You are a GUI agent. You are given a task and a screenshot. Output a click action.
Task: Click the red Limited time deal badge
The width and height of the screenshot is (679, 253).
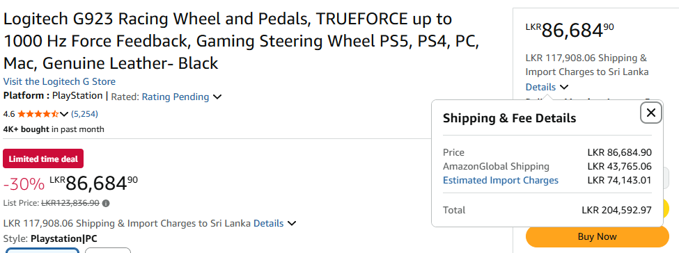click(43, 158)
